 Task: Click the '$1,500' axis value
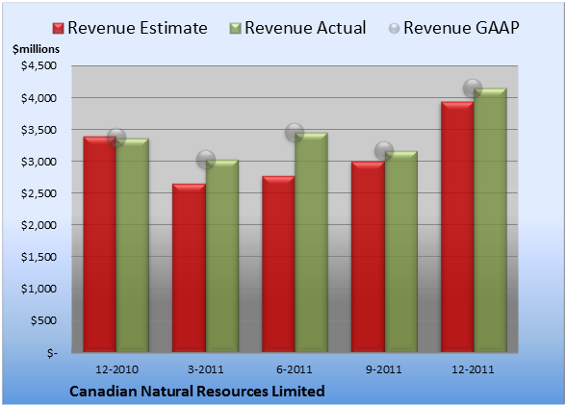39,257
